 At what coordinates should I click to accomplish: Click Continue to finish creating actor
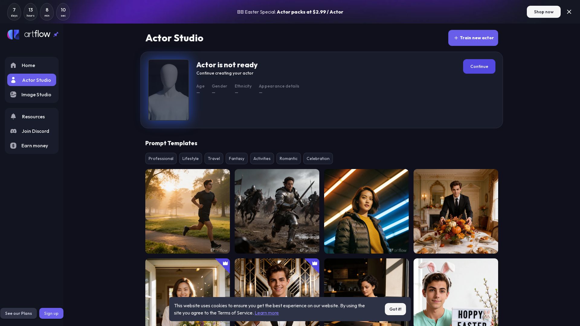479,66
